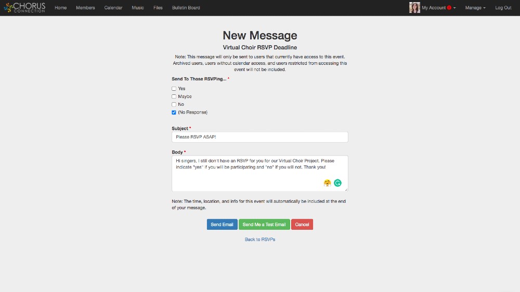Click the green Grammarly icon in Body
The height and width of the screenshot is (292, 520).
click(x=338, y=183)
